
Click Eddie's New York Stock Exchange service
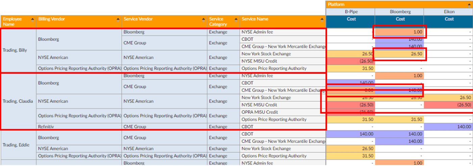(283, 148)
